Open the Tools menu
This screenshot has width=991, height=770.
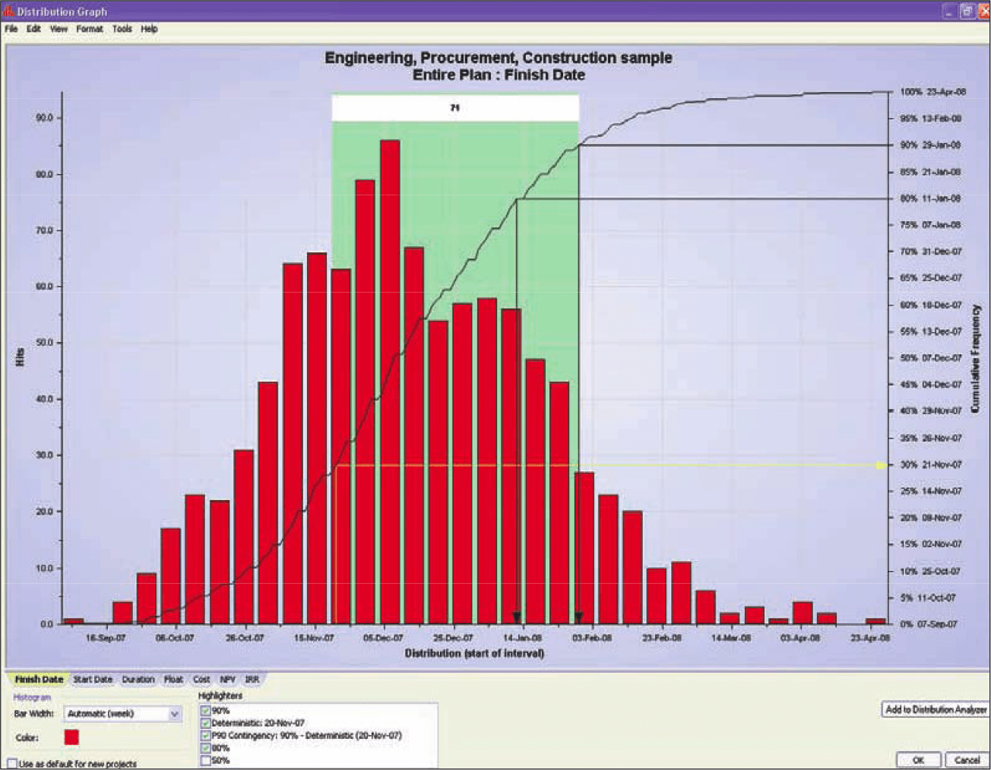[121, 28]
